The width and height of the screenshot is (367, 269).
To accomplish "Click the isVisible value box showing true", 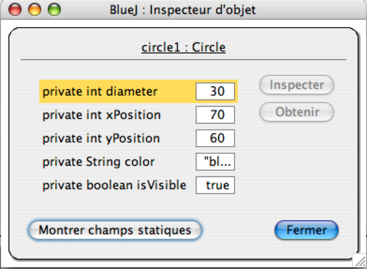I will 215,185.
